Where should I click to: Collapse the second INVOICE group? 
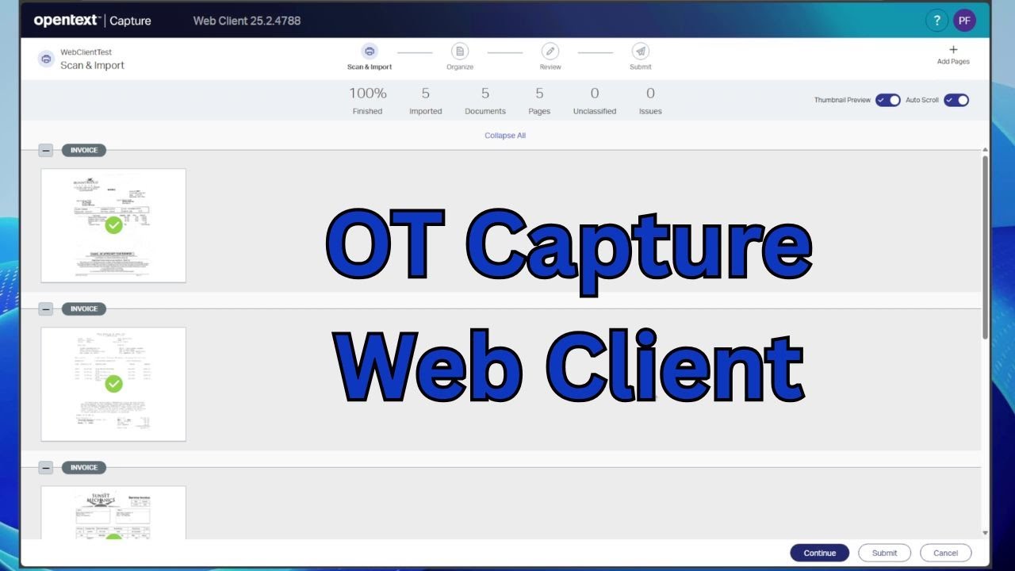[x=46, y=308]
